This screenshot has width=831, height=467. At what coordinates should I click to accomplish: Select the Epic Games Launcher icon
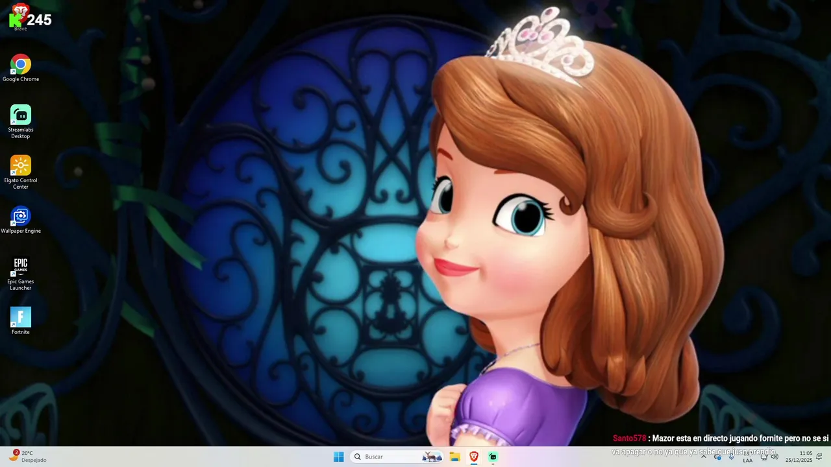pyautogui.click(x=20, y=273)
